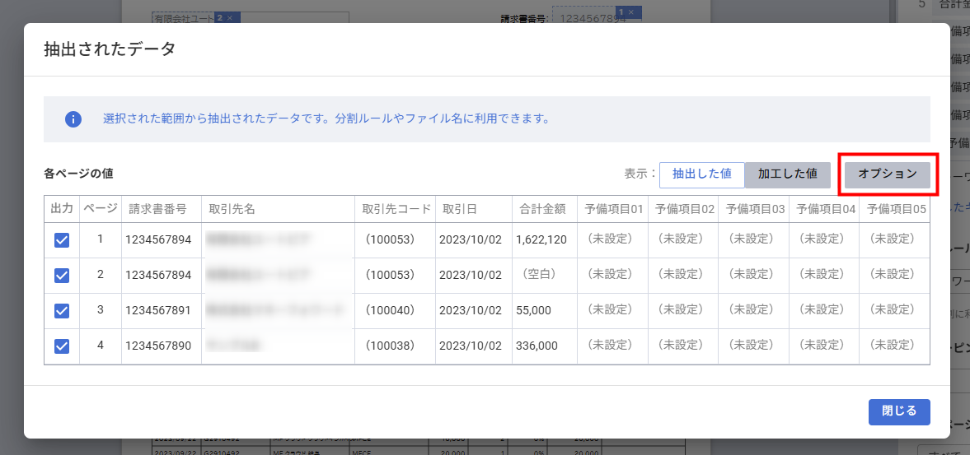Click total amount cell 1,622,120
The height and width of the screenshot is (455, 970).
pyautogui.click(x=541, y=240)
